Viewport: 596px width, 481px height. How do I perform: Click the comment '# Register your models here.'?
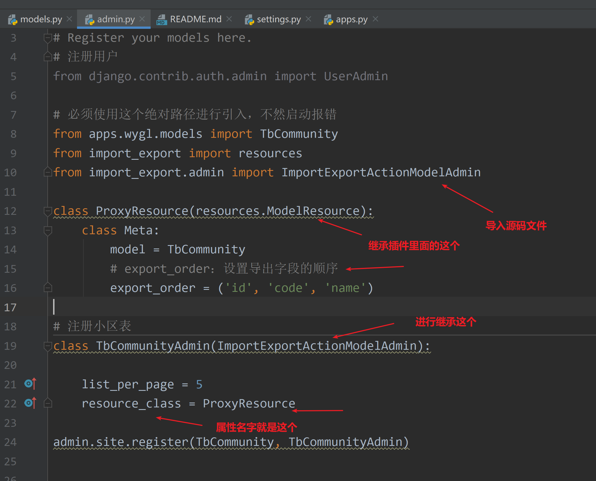pyautogui.click(x=153, y=38)
